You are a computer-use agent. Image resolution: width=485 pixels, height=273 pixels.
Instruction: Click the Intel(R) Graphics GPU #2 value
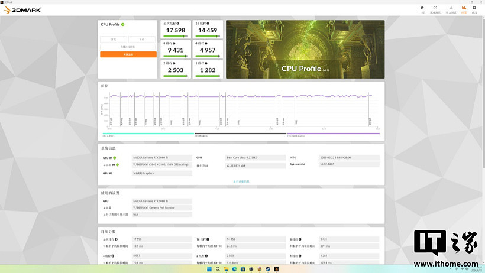pyautogui.click(x=162, y=173)
